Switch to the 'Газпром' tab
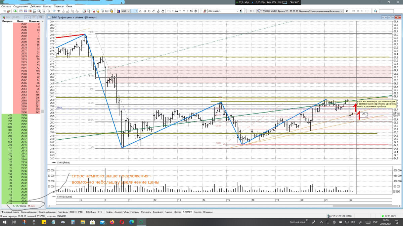Viewport: 403px width, 226px height. tap(135, 212)
